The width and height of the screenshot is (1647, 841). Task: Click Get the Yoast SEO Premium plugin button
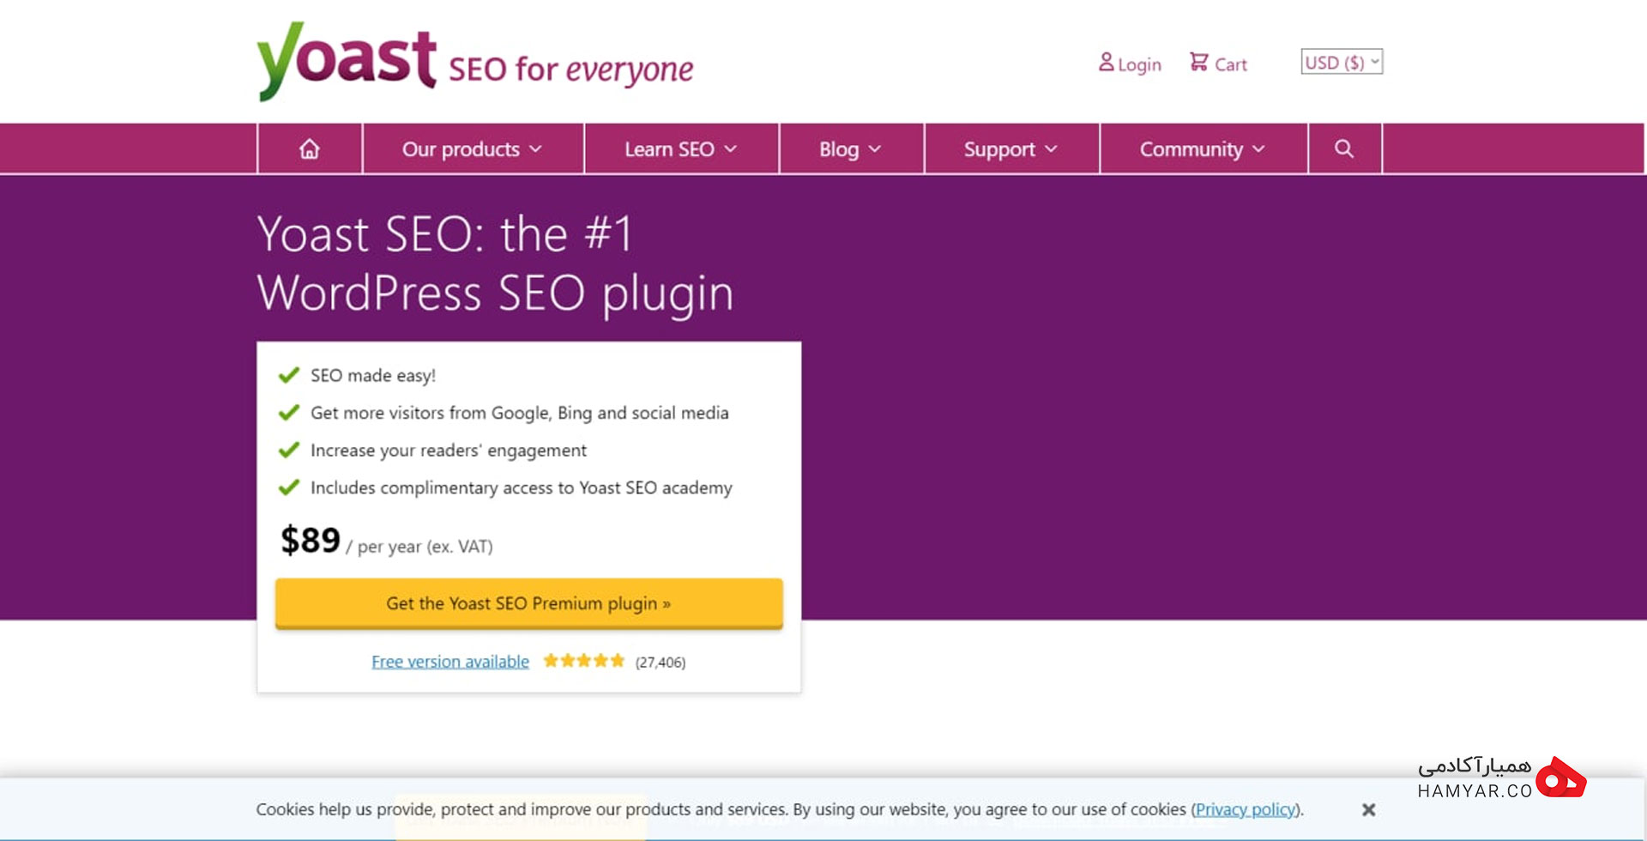528,603
